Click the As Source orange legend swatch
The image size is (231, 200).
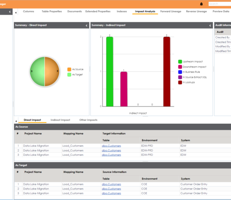click(x=69, y=69)
